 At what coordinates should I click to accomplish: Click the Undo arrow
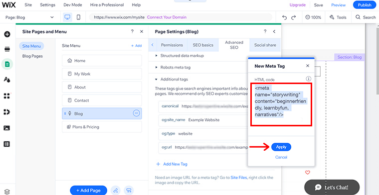[x=285, y=17]
